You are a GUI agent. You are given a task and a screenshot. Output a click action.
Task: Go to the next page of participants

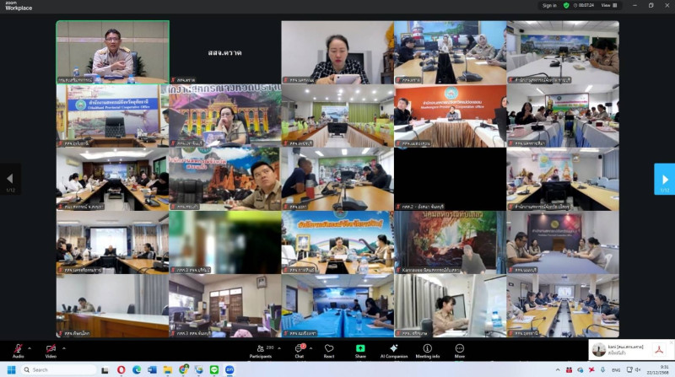pos(664,179)
